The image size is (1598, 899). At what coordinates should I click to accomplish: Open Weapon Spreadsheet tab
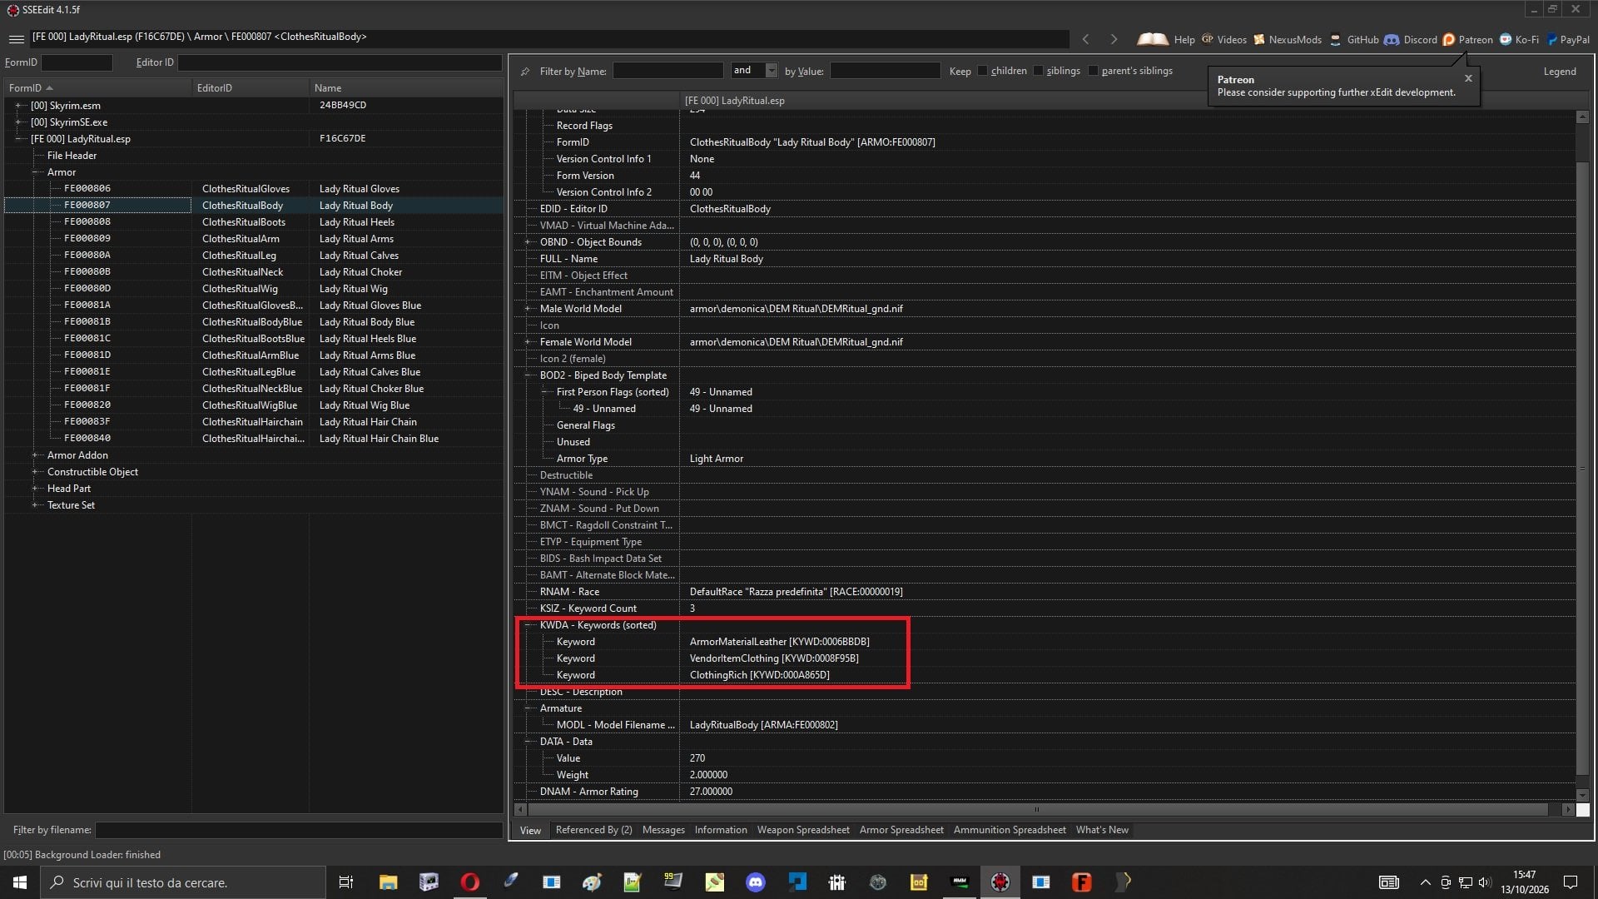coord(803,830)
